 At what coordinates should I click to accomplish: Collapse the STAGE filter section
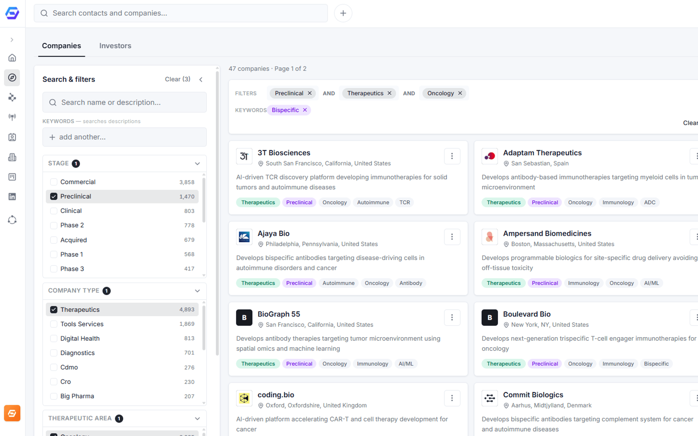[x=197, y=163]
